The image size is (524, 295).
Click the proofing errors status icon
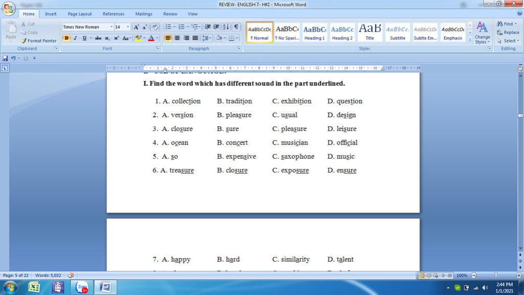point(71,275)
